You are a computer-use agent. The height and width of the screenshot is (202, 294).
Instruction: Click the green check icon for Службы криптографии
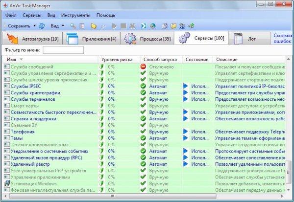[143, 92]
